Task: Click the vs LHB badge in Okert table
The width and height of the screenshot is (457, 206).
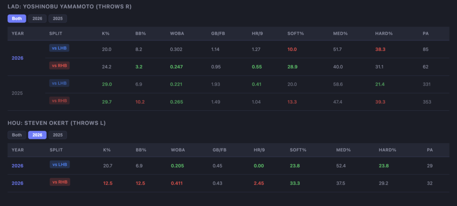Action: [60, 165]
